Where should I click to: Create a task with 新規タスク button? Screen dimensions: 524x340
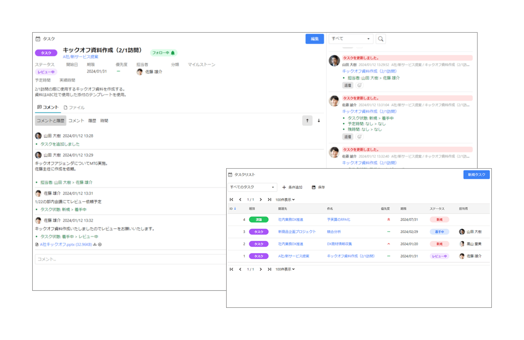click(476, 175)
